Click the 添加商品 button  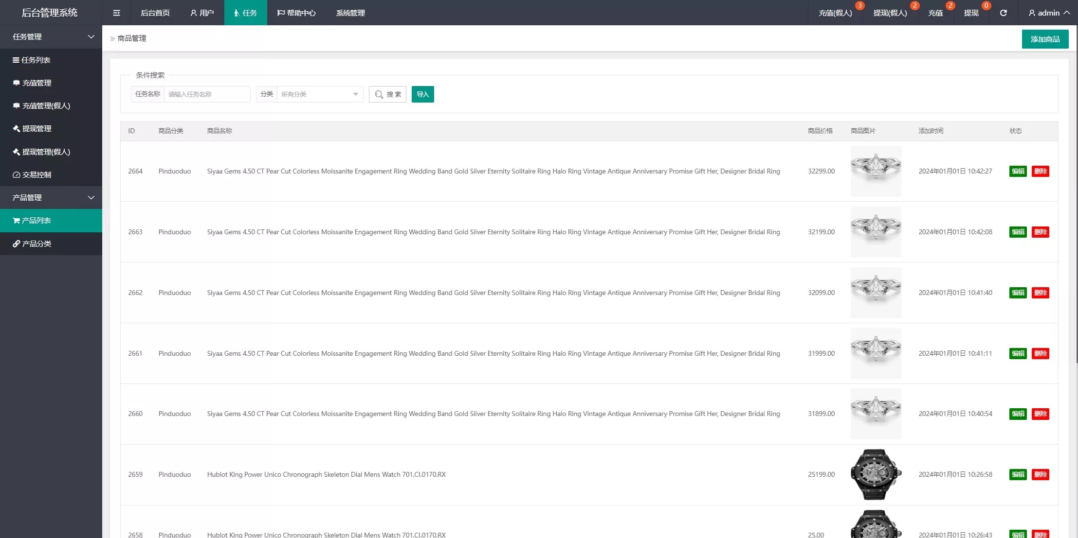1044,39
